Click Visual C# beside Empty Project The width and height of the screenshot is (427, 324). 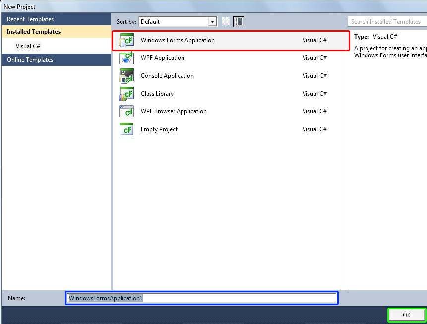[x=314, y=129]
